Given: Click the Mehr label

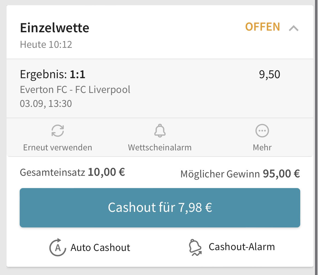Looking at the screenshot, I should [262, 147].
